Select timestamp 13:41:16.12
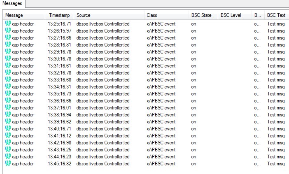Viewport: 289px width, 174px height. 60,136
